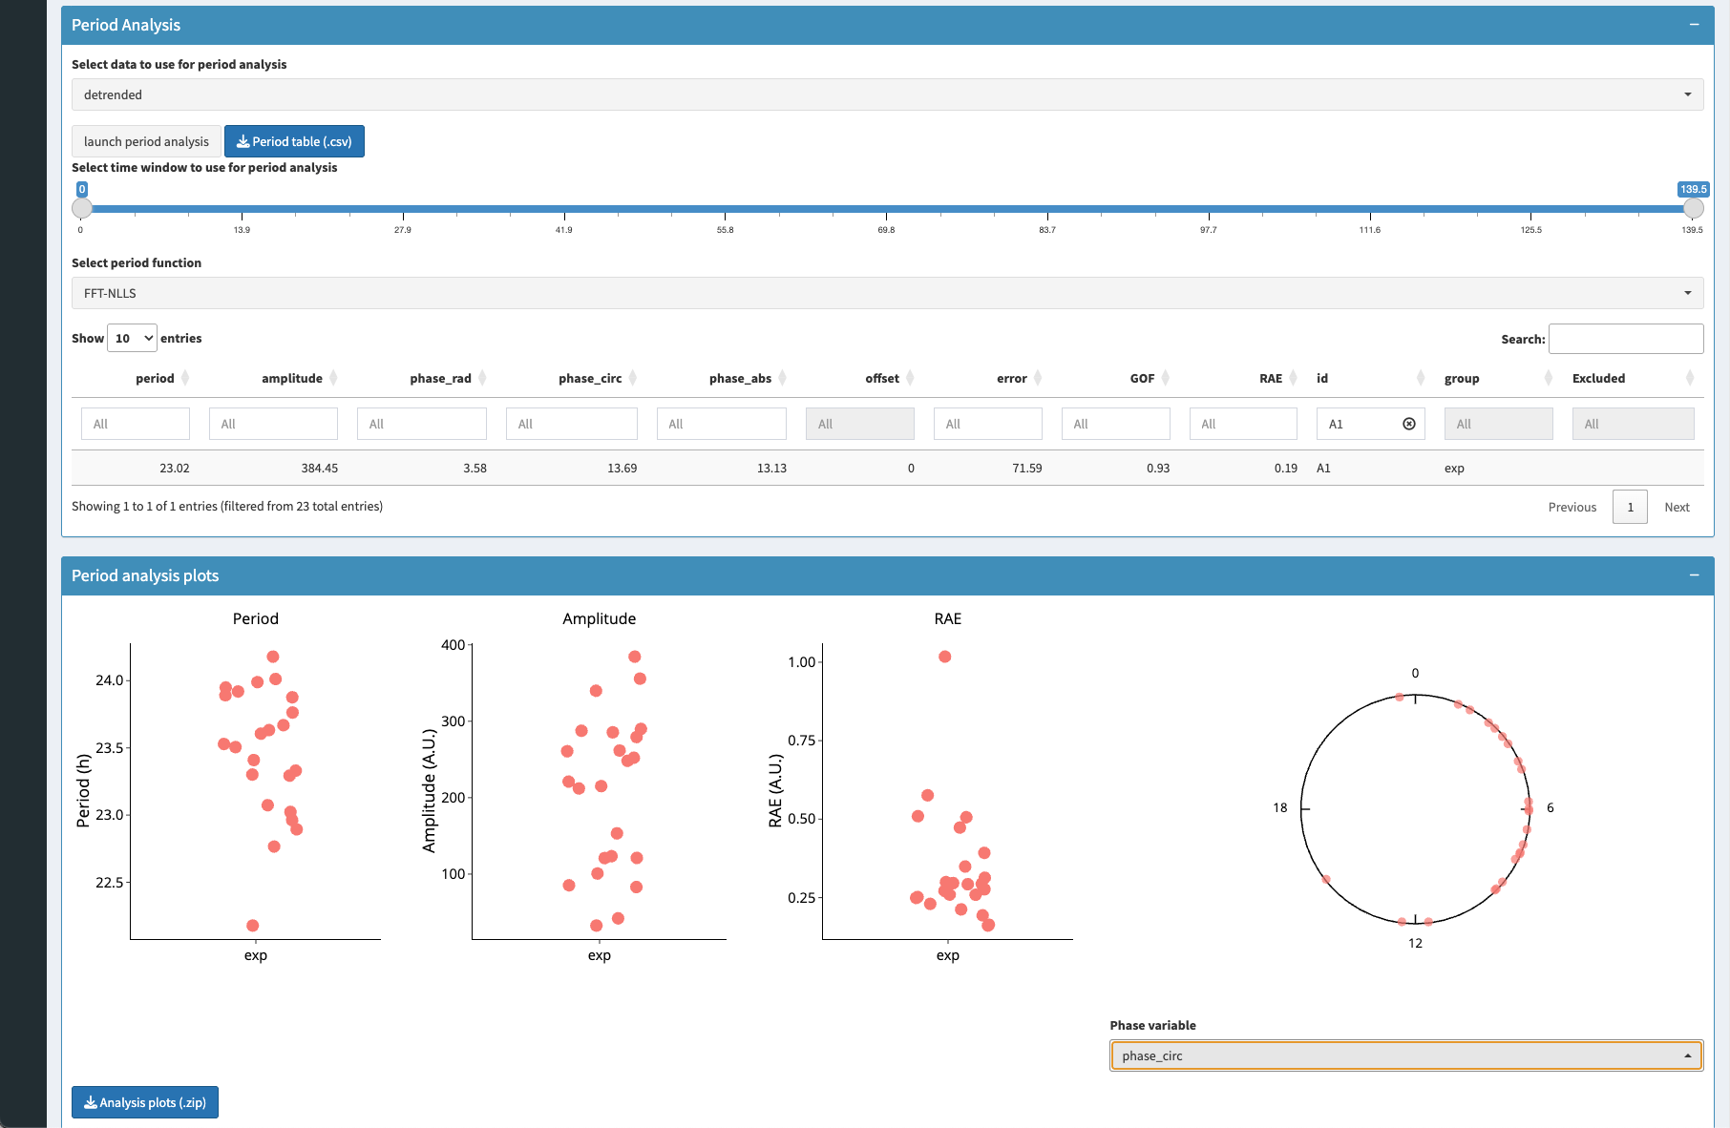The height and width of the screenshot is (1128, 1730).
Task: Open the FFT-NLLS period function dropdown
Action: (x=887, y=293)
